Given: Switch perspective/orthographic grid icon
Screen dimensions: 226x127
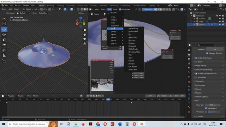Looking at the screenshot, I should 85,43.
